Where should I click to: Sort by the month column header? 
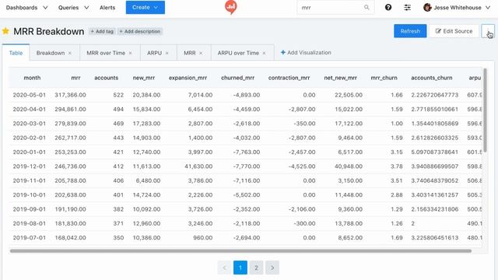(32, 78)
